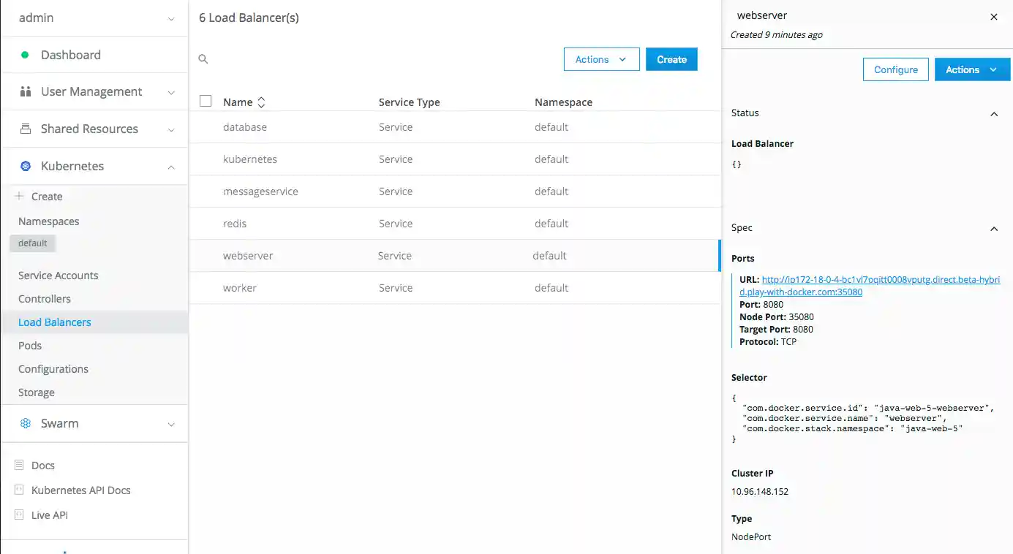Image resolution: width=1013 pixels, height=554 pixels.
Task: Tick the select-all load balancers checkbox
Action: 206,102
